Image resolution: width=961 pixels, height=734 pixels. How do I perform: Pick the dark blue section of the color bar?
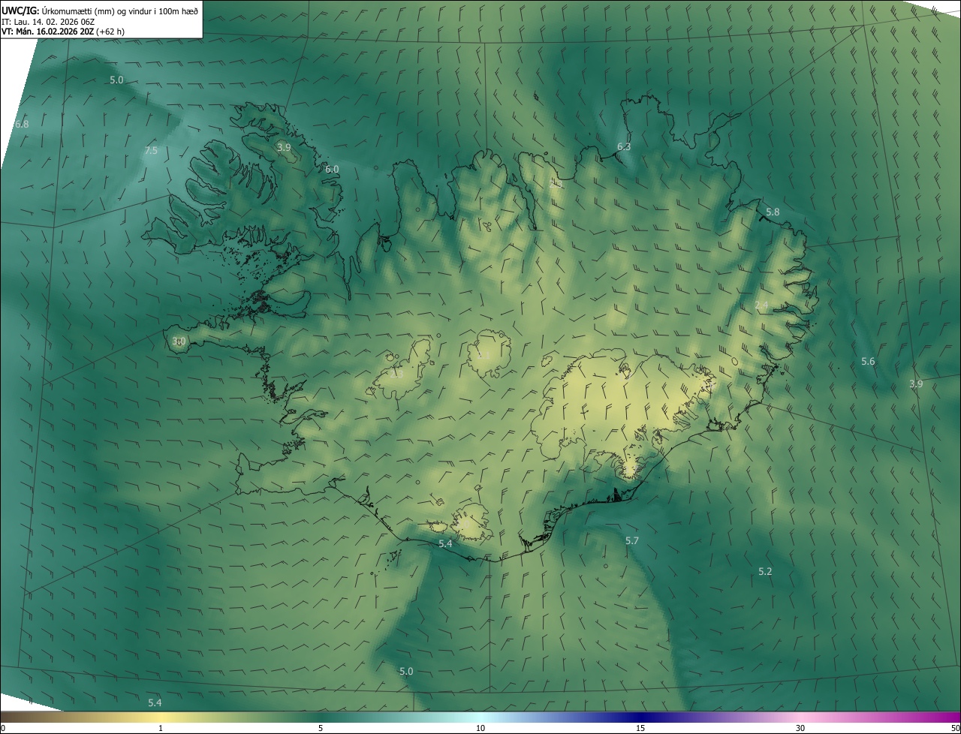tap(642, 717)
